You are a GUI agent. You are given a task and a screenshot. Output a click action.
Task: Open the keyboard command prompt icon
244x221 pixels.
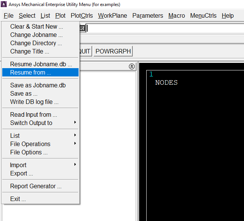click(x=82, y=28)
